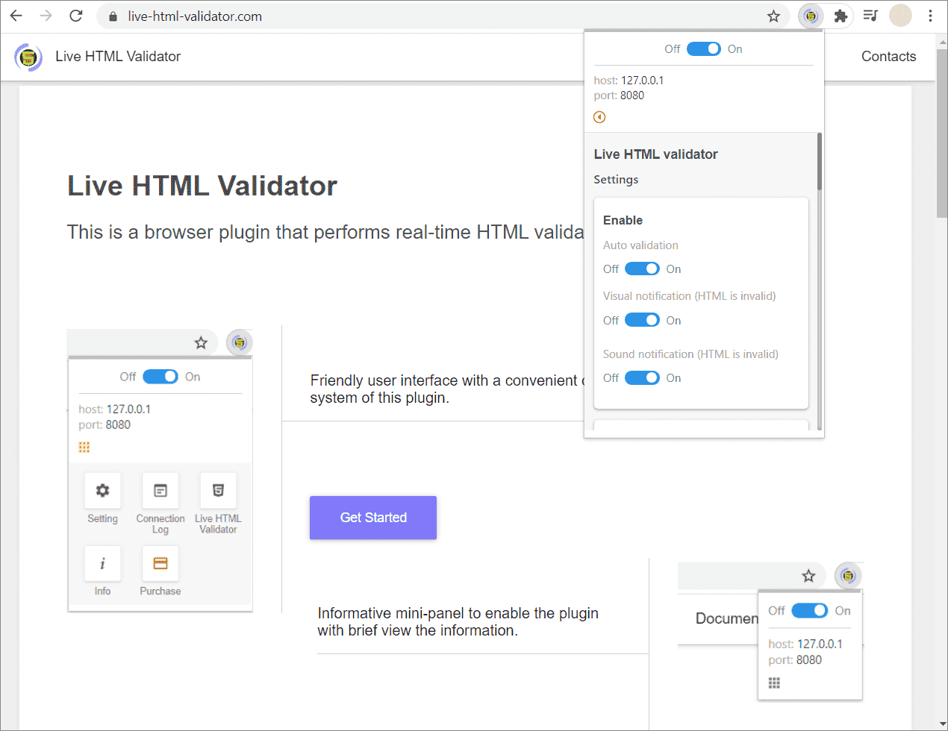Click the star icon in left preview image
Screen dimensions: 948x731
click(x=201, y=343)
